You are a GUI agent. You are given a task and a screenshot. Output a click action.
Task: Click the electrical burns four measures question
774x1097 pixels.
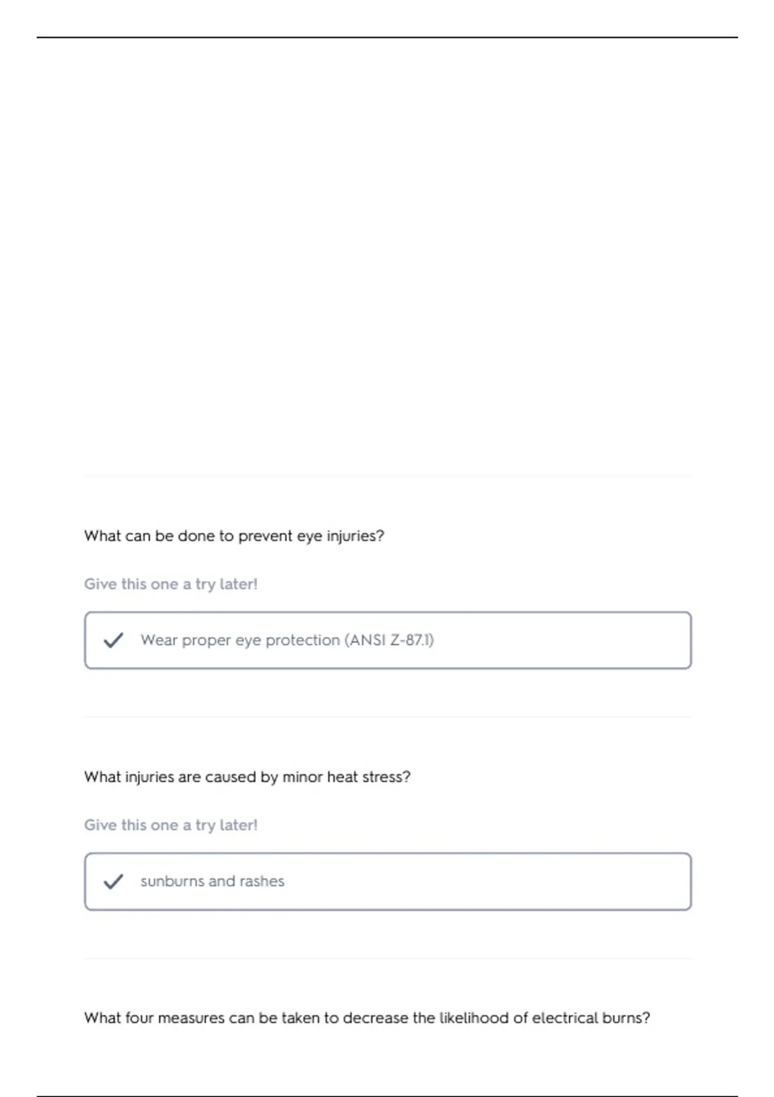[367, 1018]
